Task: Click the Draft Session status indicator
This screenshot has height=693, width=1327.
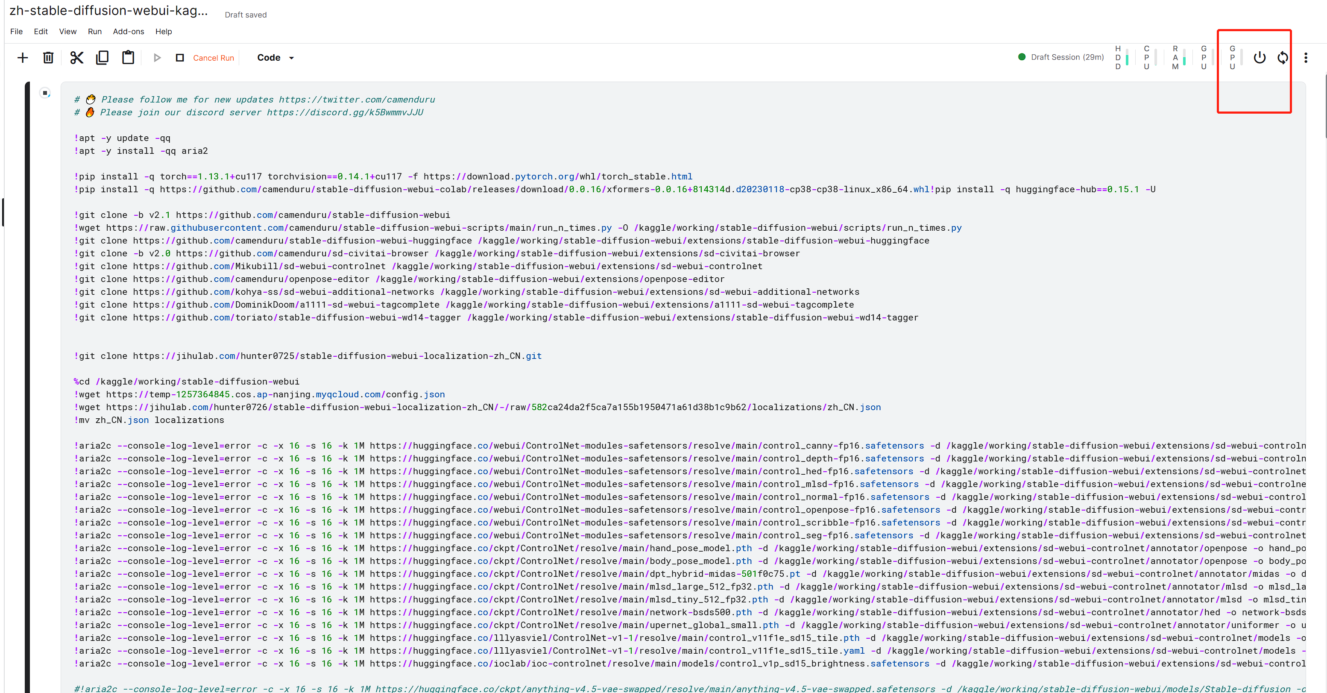Action: [x=1061, y=57]
